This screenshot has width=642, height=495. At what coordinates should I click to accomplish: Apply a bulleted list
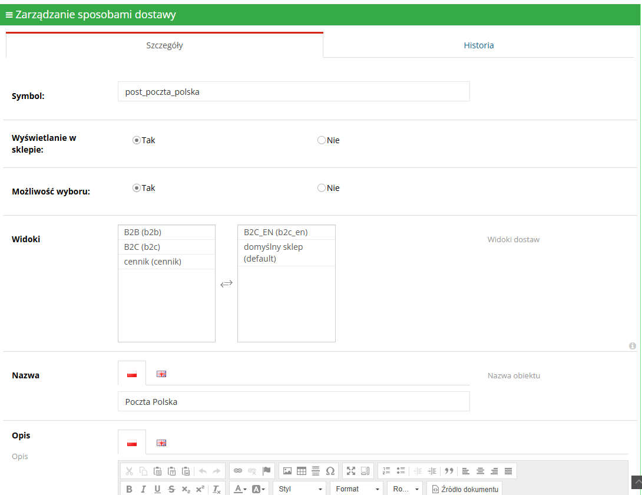pos(401,471)
